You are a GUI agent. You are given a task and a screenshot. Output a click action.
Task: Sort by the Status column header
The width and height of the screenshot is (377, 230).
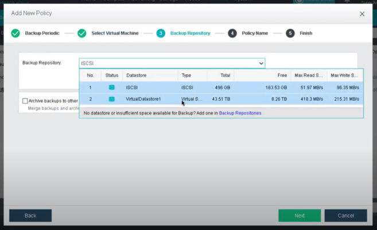(112, 75)
